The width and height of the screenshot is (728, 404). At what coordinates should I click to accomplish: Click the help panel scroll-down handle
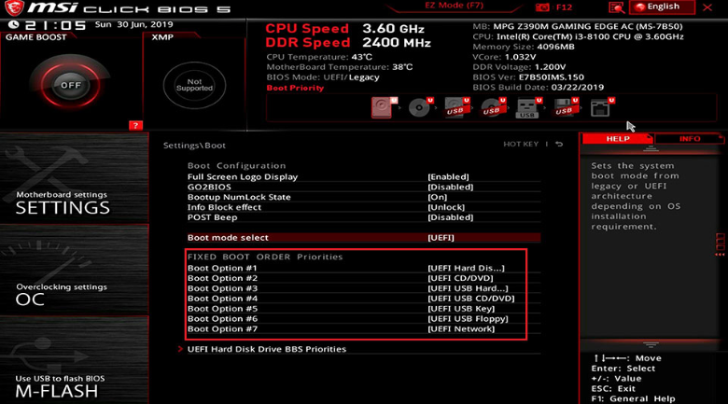pos(651,344)
